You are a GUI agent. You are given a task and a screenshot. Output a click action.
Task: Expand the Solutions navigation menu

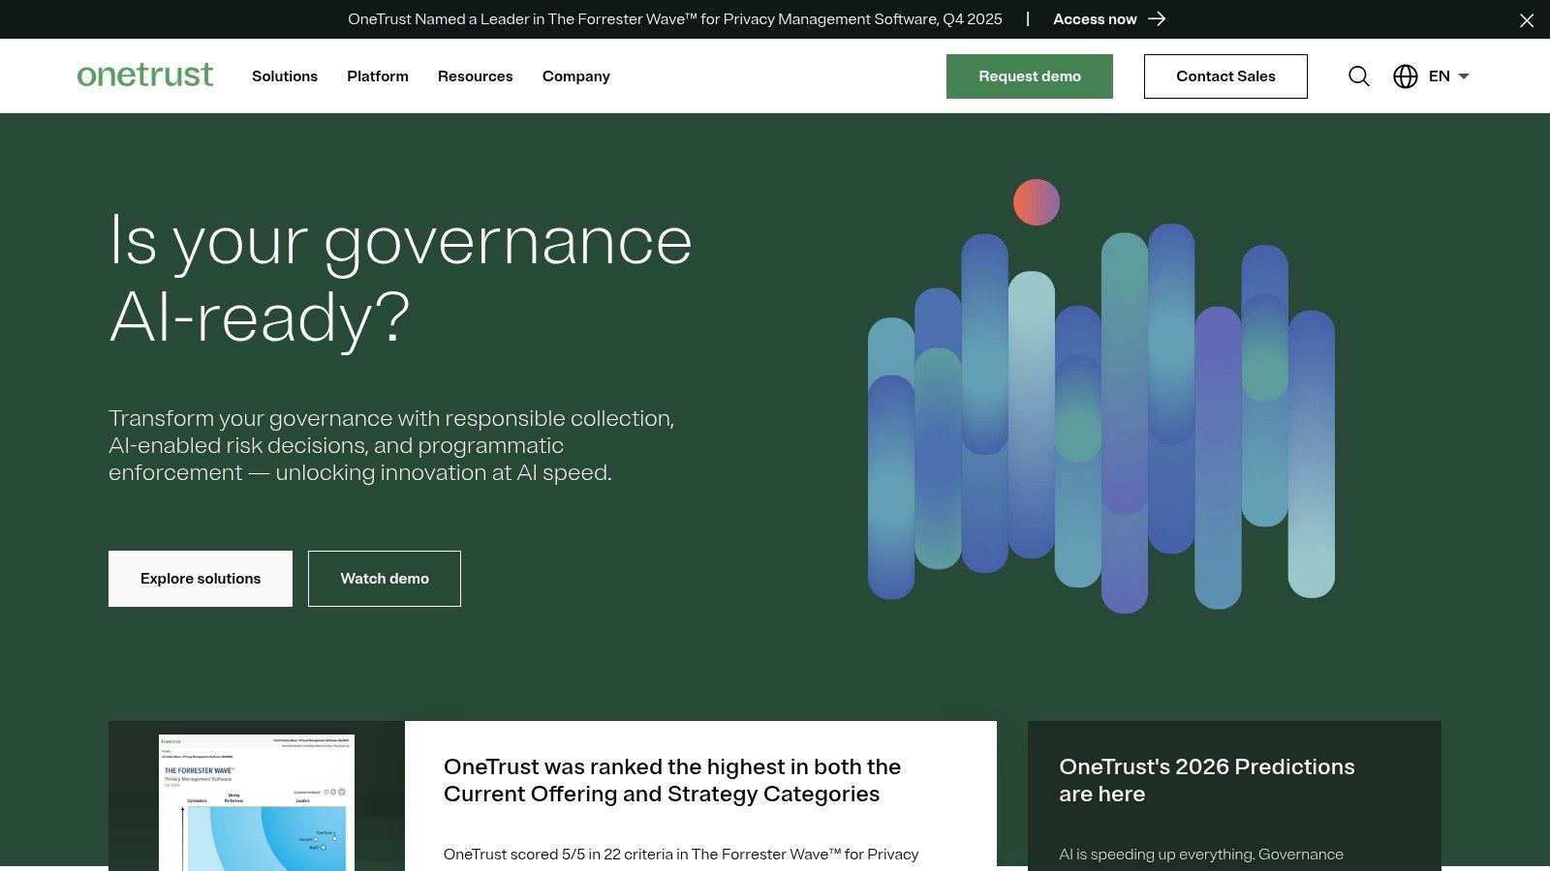point(284,75)
